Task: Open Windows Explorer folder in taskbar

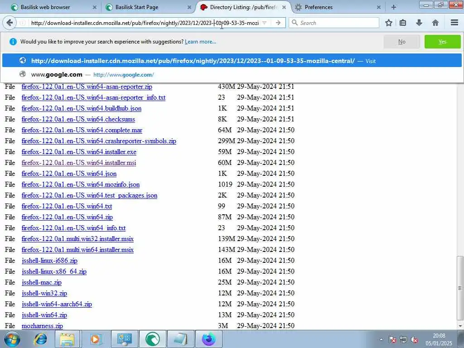Action: point(67,339)
